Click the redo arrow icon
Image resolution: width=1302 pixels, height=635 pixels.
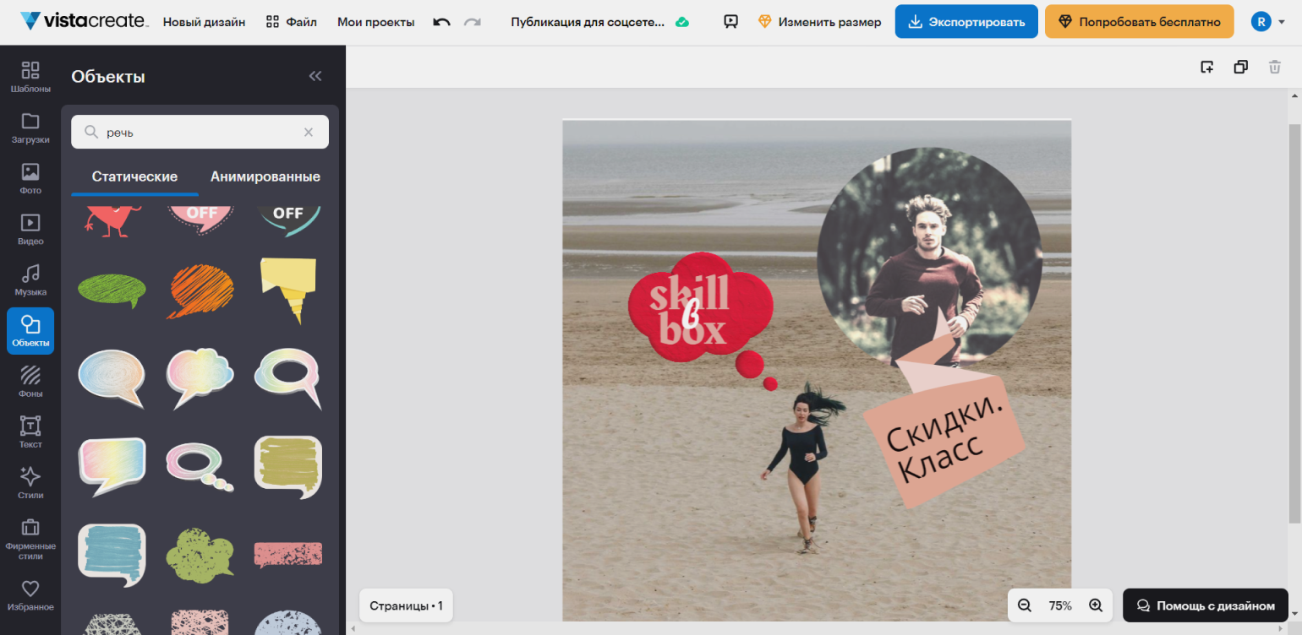(473, 22)
